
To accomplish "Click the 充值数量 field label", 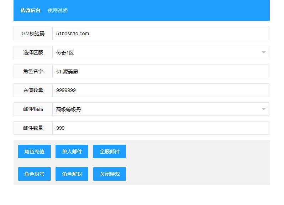I will click(x=33, y=90).
